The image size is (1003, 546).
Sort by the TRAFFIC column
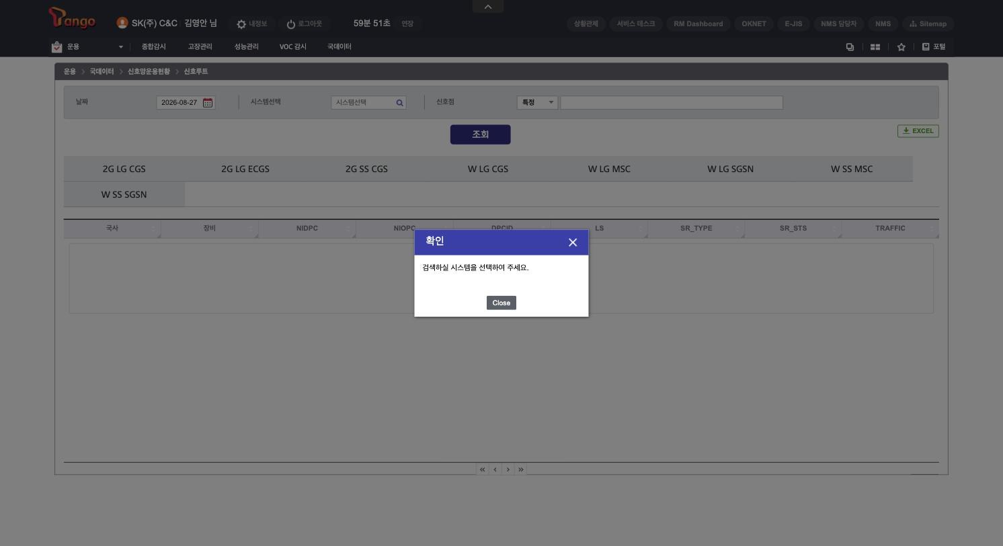click(890, 229)
